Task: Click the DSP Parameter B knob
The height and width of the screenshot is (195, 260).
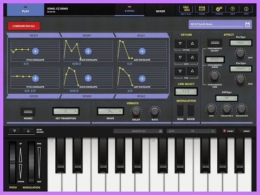Action: (242, 109)
